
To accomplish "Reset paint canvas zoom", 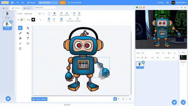I will 126,99.
